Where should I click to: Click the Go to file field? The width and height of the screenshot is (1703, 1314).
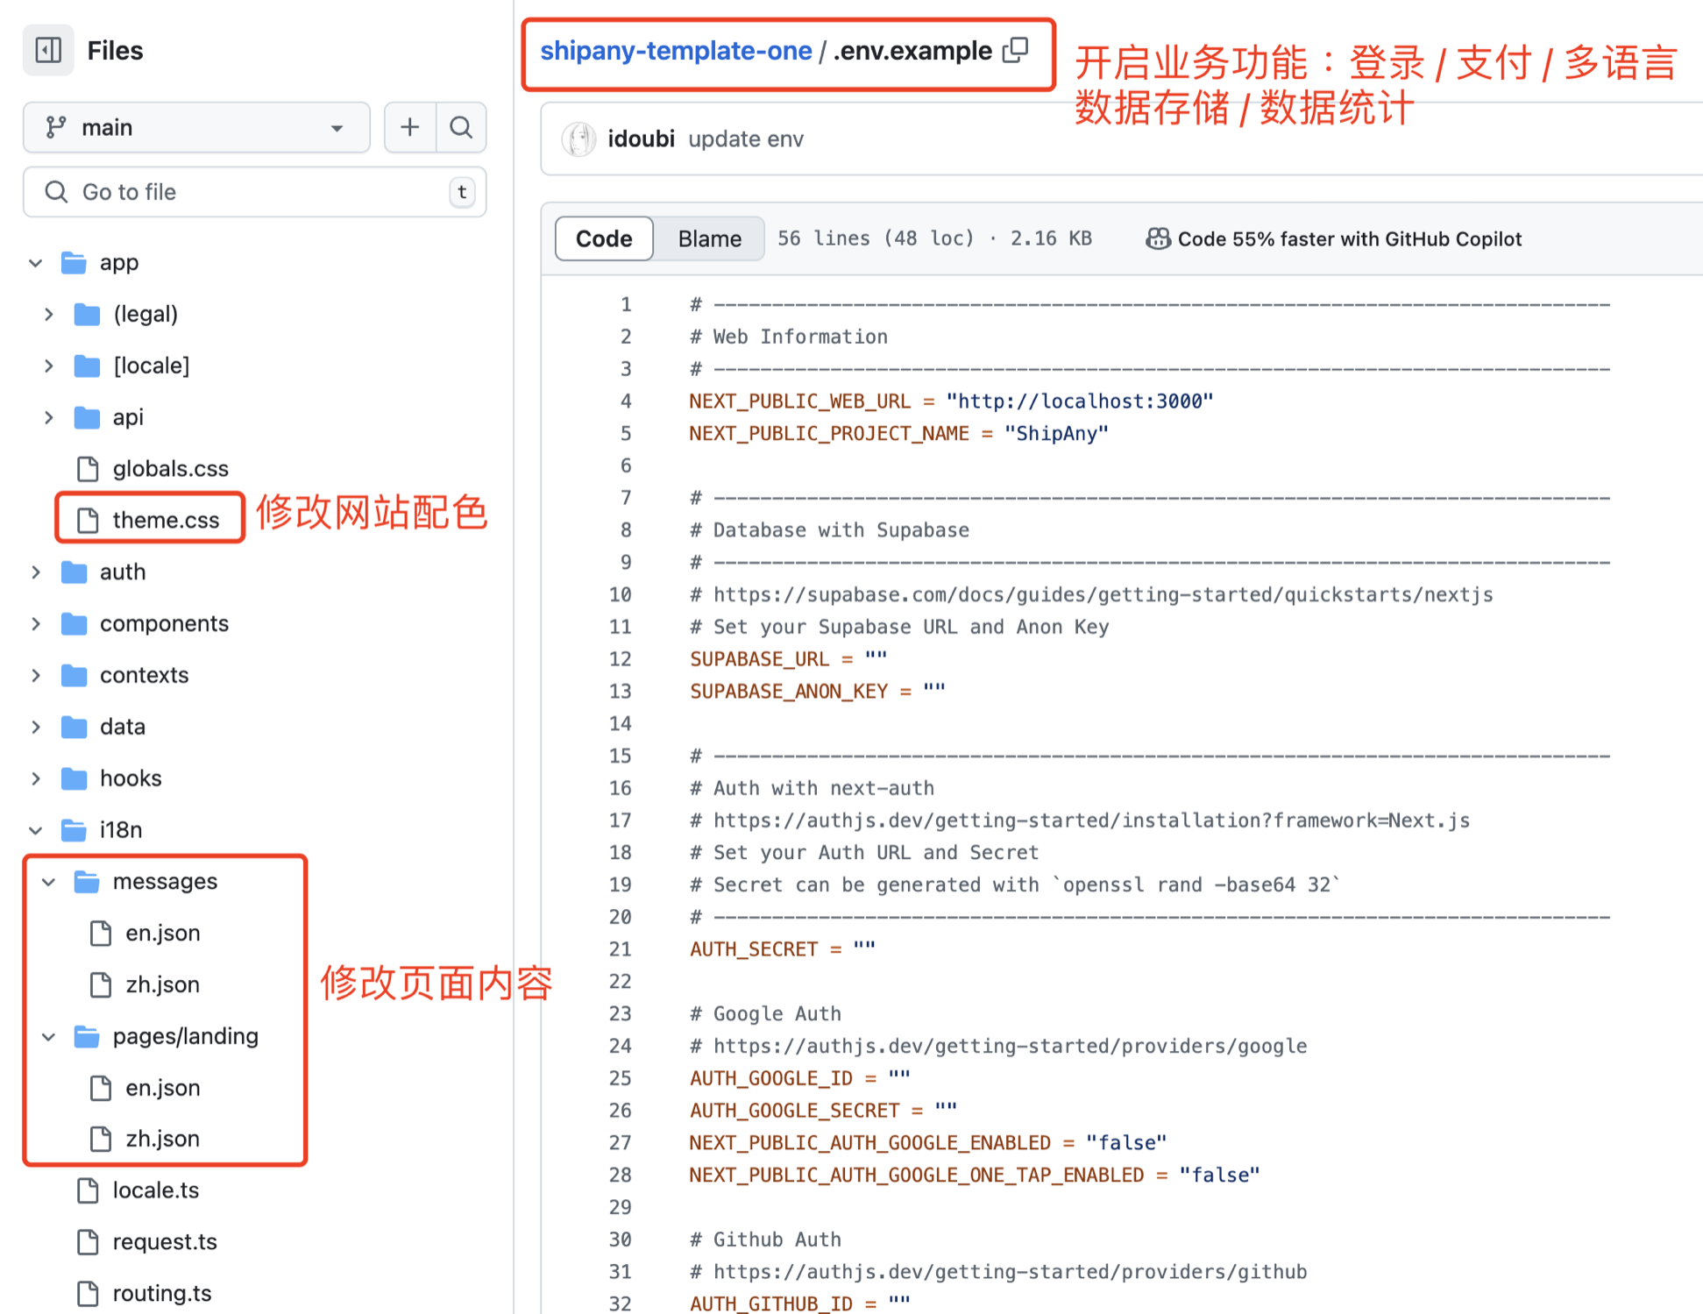coord(254,192)
